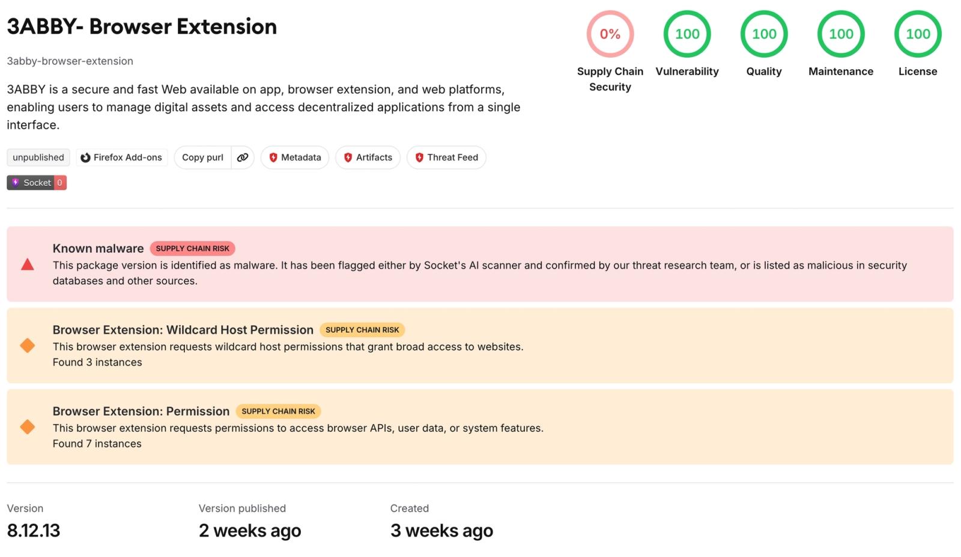
Task: Open the Firefox Add-ons link
Action: pyautogui.click(x=122, y=157)
